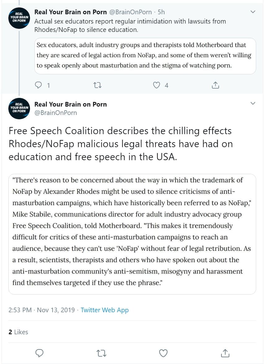The image size is (267, 364).
Task: Open the @BrainOnPorn handle in main tweet
Action: tap(56, 113)
